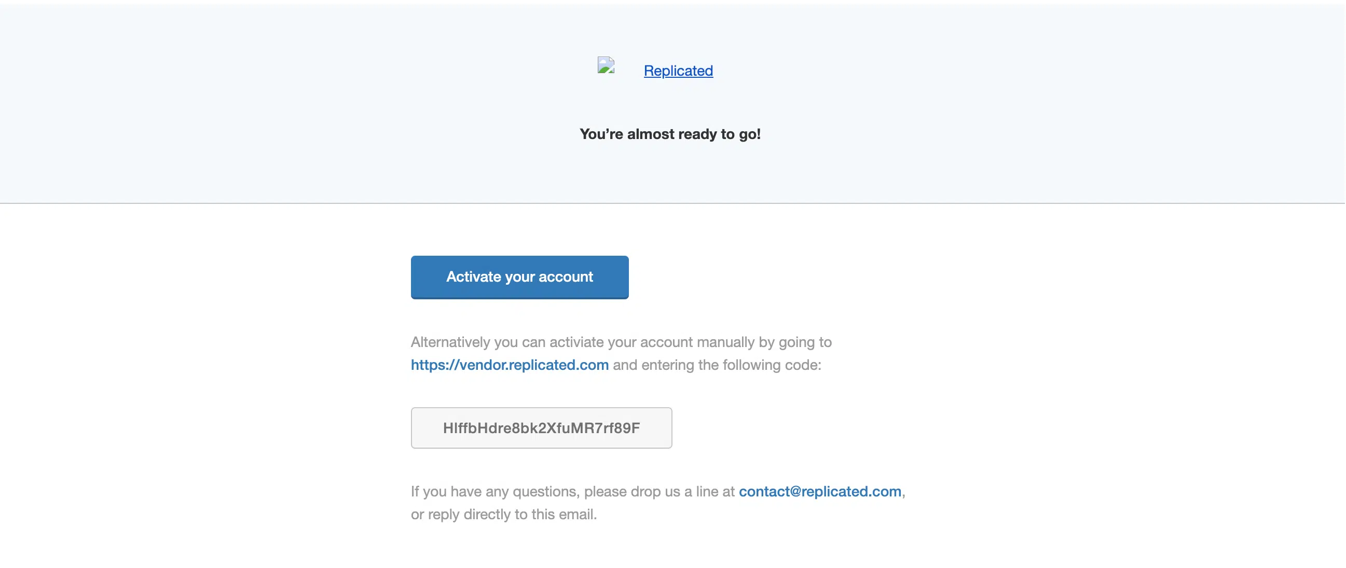
Task: Click the word "account" on the blue button
Action: click(566, 276)
